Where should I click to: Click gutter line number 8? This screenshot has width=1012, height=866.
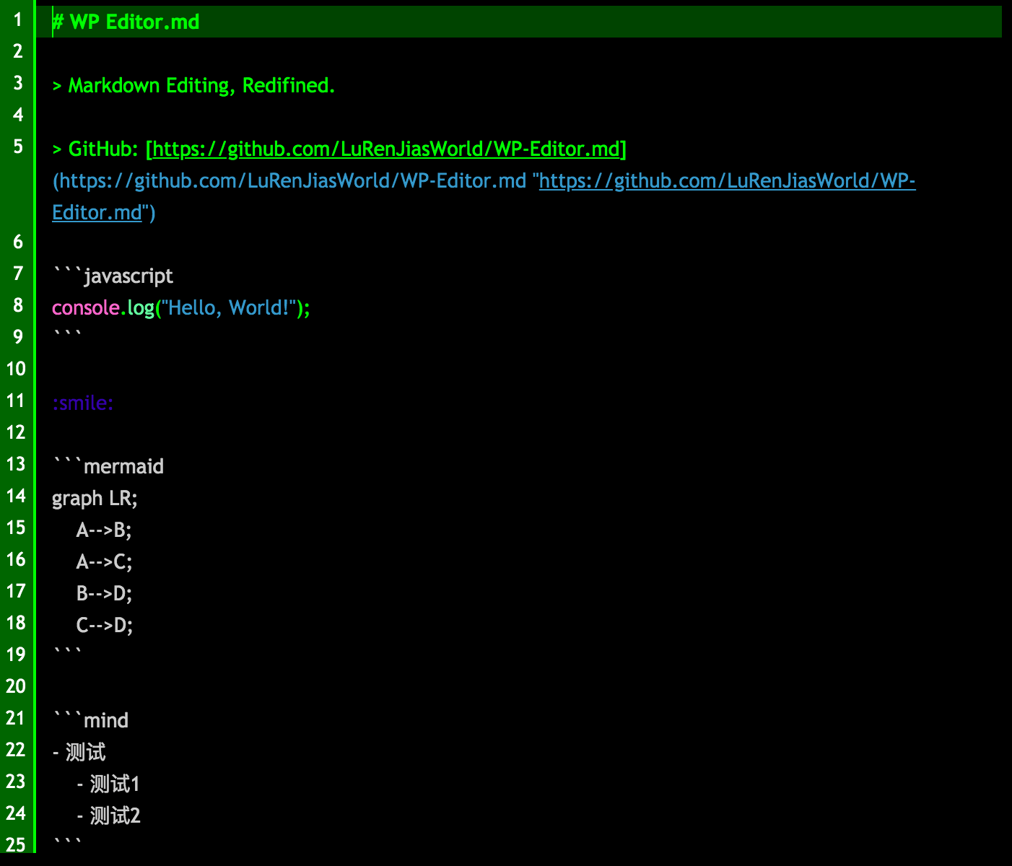18,305
